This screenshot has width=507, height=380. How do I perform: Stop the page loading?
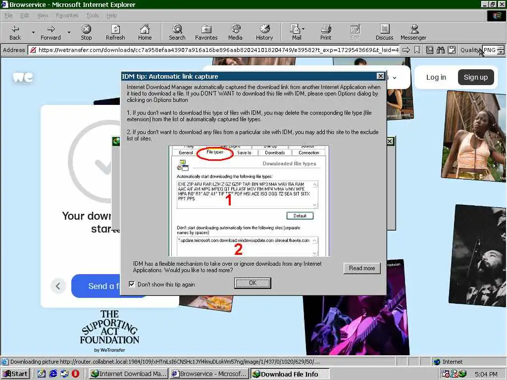coord(86,33)
